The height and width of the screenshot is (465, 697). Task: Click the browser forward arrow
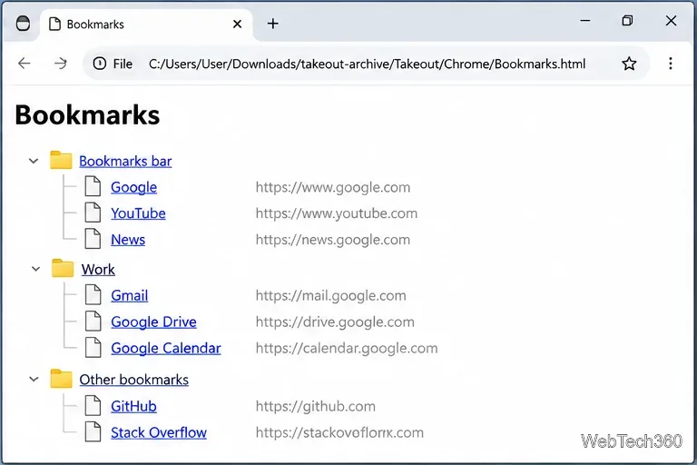[61, 64]
